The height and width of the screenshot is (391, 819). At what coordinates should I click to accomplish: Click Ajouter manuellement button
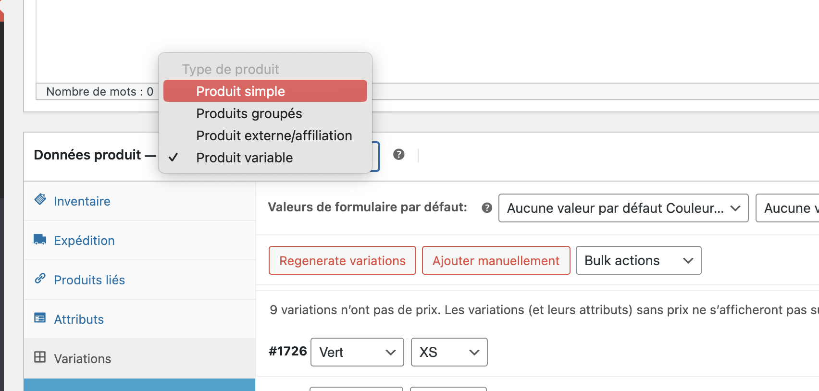pyautogui.click(x=496, y=260)
